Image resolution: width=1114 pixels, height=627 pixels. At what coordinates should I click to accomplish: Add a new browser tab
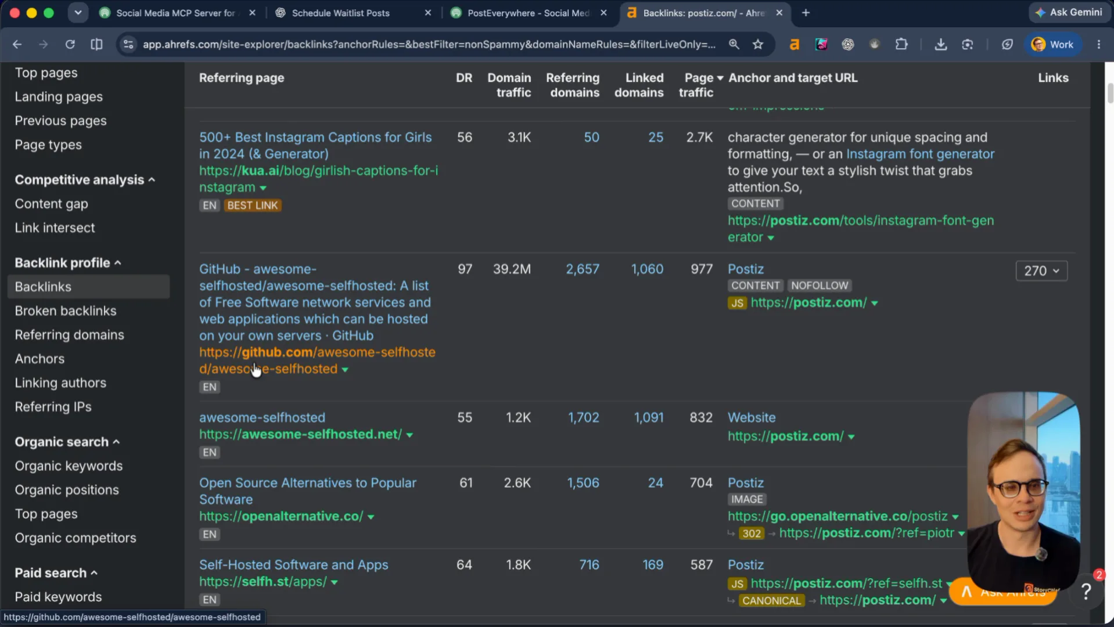806,13
